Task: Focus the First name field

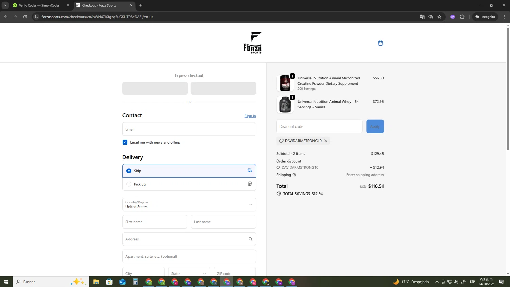Action: [155, 222]
